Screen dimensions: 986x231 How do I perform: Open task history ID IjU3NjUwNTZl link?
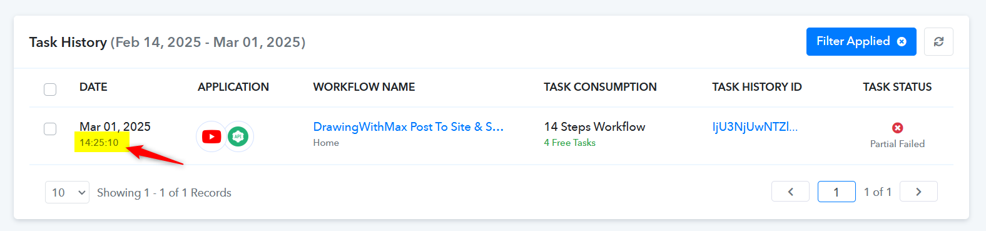pos(755,126)
